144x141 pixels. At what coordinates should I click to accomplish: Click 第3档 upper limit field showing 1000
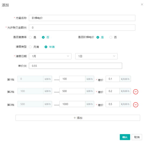tap(72, 104)
